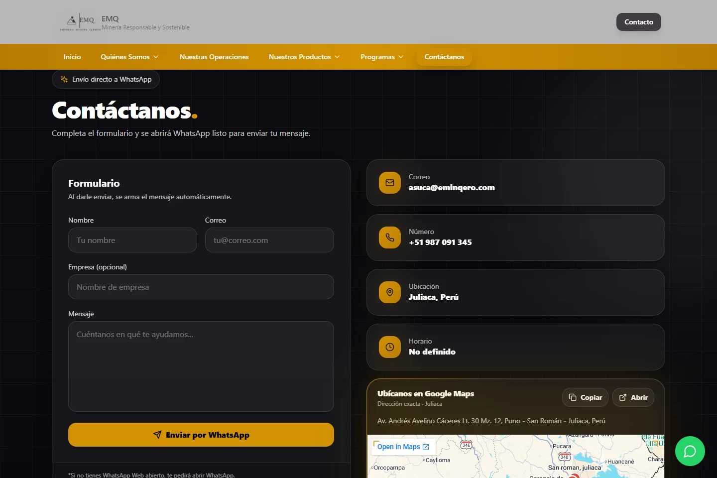
Task: Click the paper plane send icon
Action: pyautogui.click(x=157, y=435)
